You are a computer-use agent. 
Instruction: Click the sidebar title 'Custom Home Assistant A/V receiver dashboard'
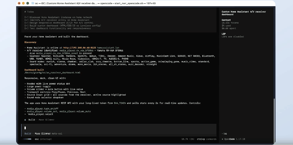(244, 13)
